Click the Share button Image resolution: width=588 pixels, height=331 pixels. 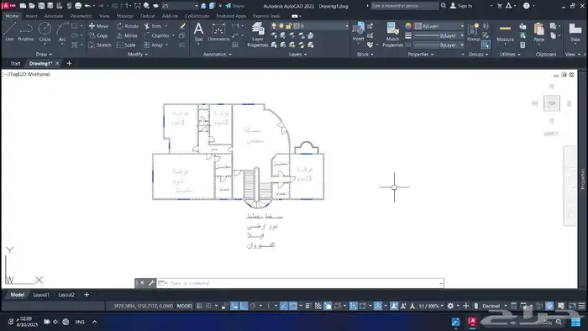point(234,6)
